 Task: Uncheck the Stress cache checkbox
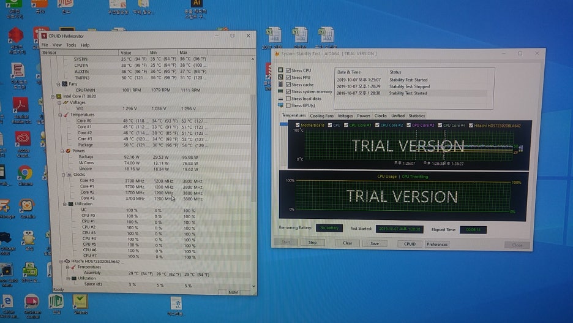pos(288,85)
